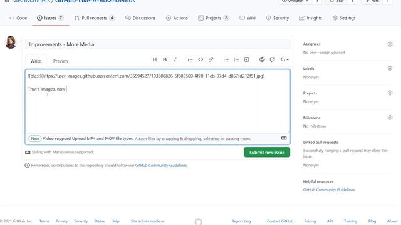Open the Wiki tab
The width and height of the screenshot is (401, 225).
tap(247, 18)
